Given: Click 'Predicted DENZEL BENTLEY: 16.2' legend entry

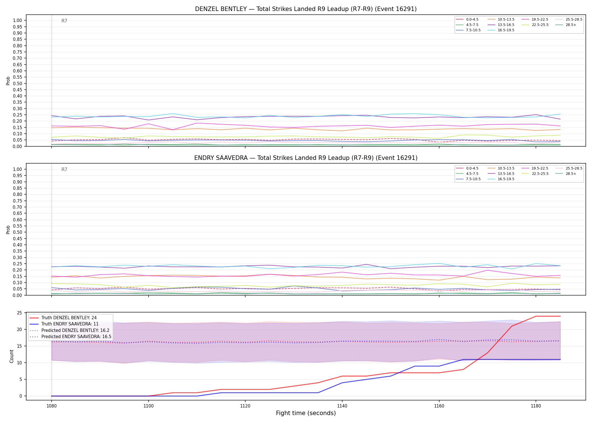Looking at the screenshot, I should 70,331.
